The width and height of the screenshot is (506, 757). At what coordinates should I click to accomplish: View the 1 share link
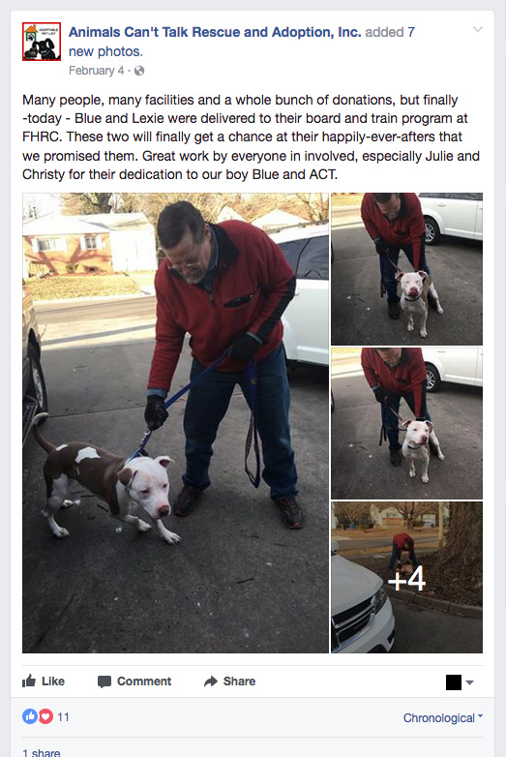point(41,752)
